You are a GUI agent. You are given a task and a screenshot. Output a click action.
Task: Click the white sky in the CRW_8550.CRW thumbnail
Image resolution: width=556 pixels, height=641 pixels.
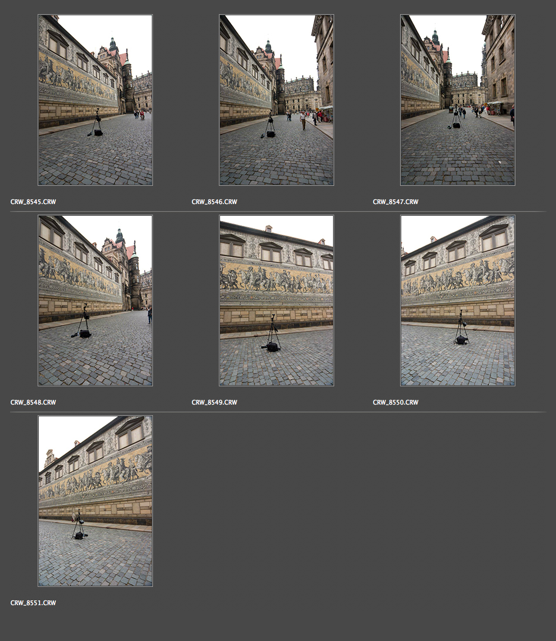point(424,229)
